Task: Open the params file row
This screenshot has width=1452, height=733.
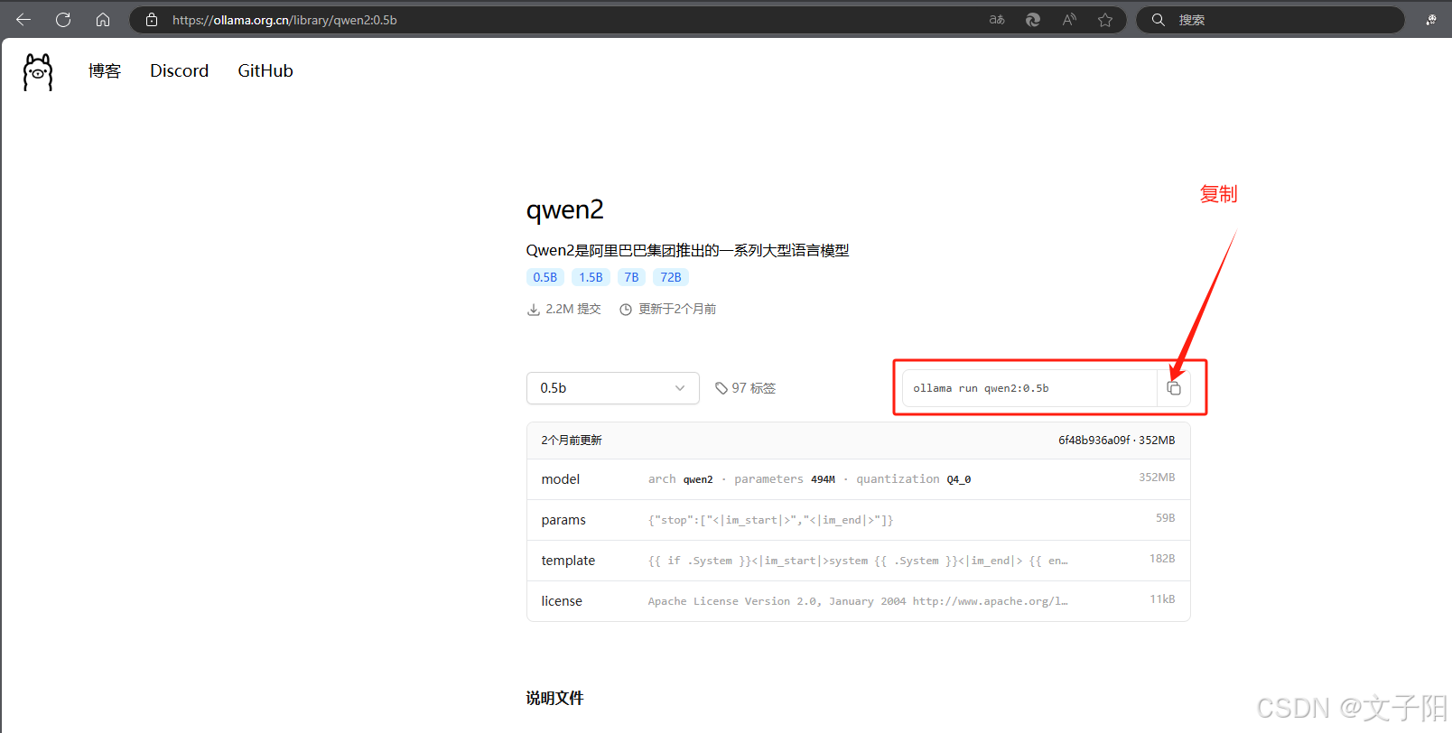Action: pos(858,520)
